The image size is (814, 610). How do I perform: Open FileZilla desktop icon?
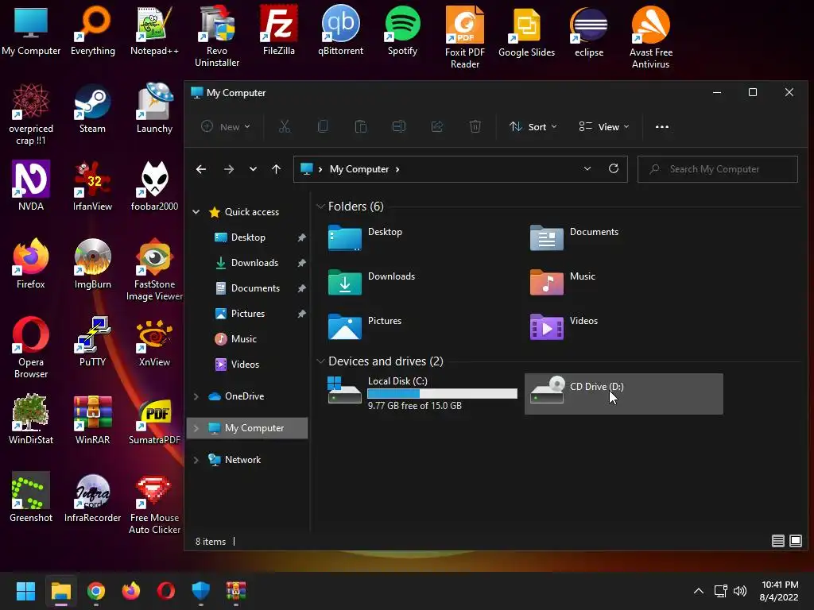coord(279,31)
